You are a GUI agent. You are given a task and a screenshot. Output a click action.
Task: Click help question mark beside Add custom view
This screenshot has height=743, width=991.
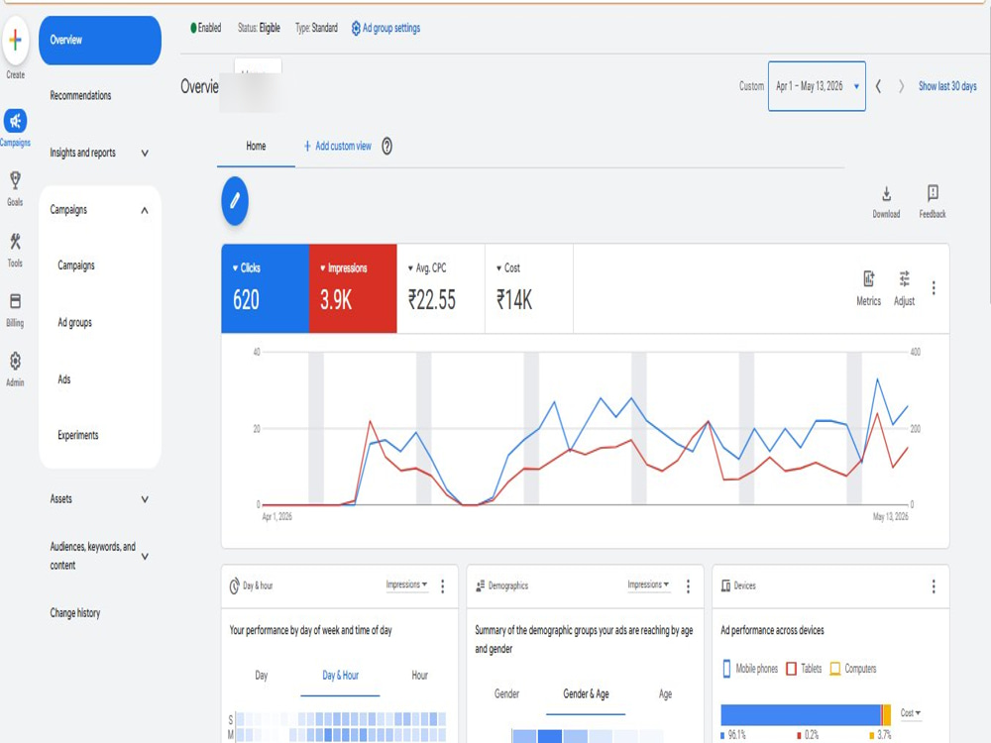(x=386, y=146)
